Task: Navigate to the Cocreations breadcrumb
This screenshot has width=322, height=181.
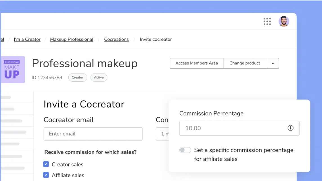Action: pyautogui.click(x=116, y=39)
